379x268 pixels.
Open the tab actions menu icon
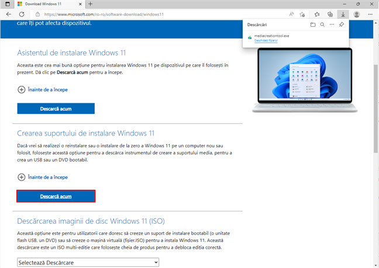[x=8, y=4]
